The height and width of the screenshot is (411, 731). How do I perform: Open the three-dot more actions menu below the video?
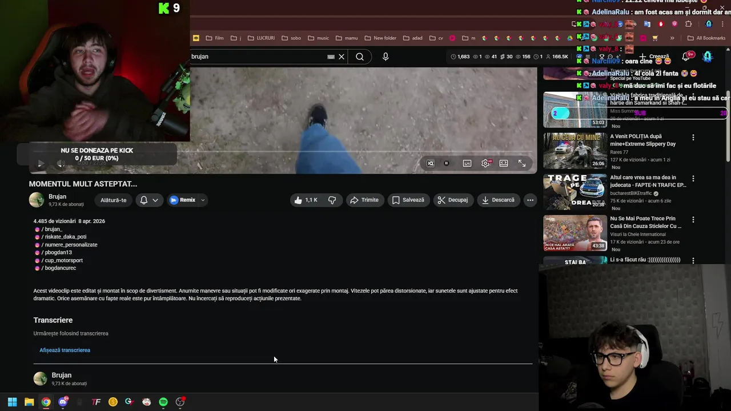pyautogui.click(x=530, y=200)
